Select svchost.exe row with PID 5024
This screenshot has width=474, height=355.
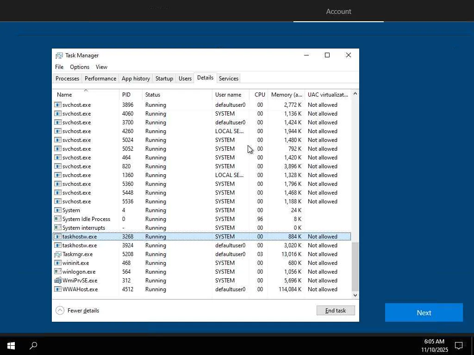point(202,140)
